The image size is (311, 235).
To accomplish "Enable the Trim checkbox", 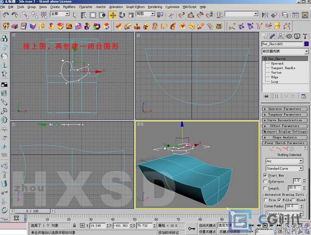I will (266, 200).
